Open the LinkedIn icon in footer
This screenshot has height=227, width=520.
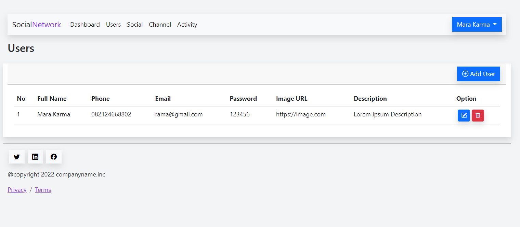point(35,157)
